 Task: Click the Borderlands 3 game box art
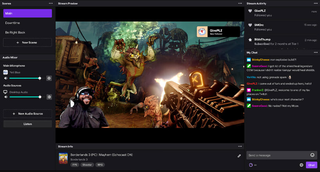coord(63,159)
